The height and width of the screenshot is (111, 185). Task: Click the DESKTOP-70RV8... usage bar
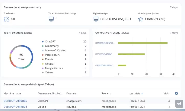pos(131,54)
